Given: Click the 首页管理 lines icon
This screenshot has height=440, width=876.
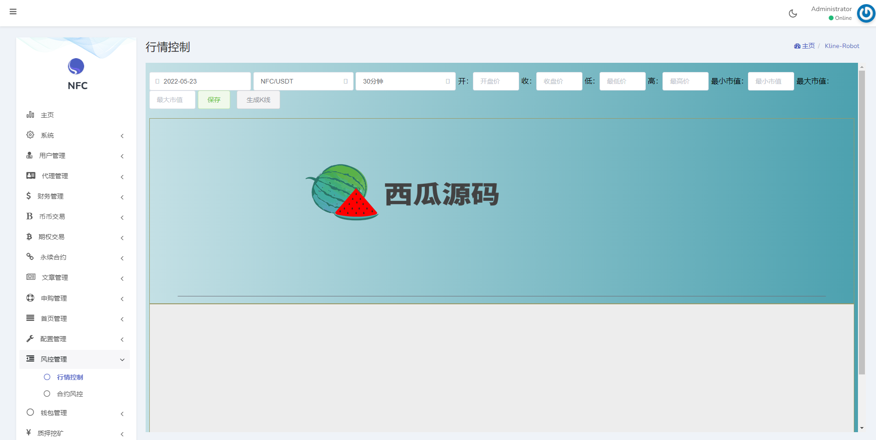Looking at the screenshot, I should pyautogui.click(x=31, y=318).
